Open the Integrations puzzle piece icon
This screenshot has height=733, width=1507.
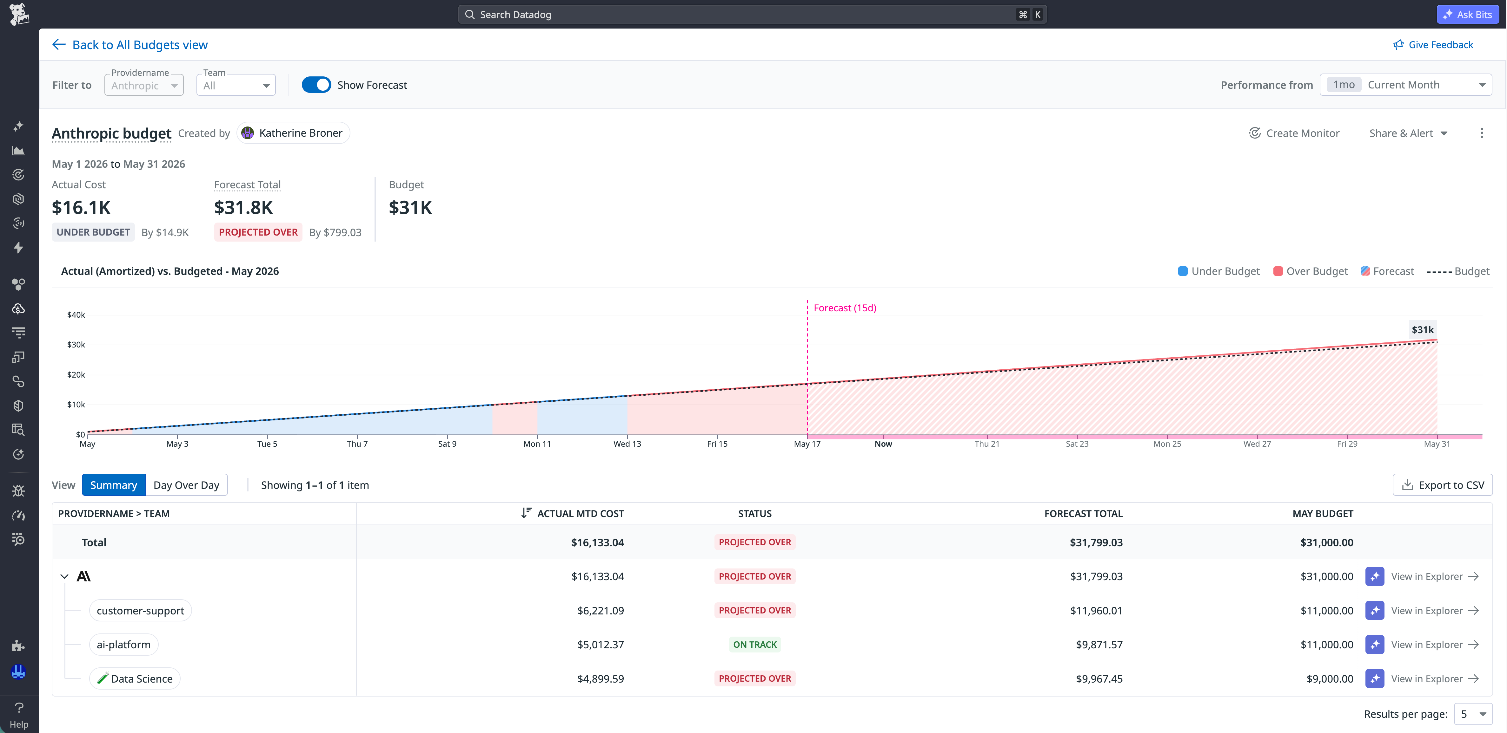(19, 646)
